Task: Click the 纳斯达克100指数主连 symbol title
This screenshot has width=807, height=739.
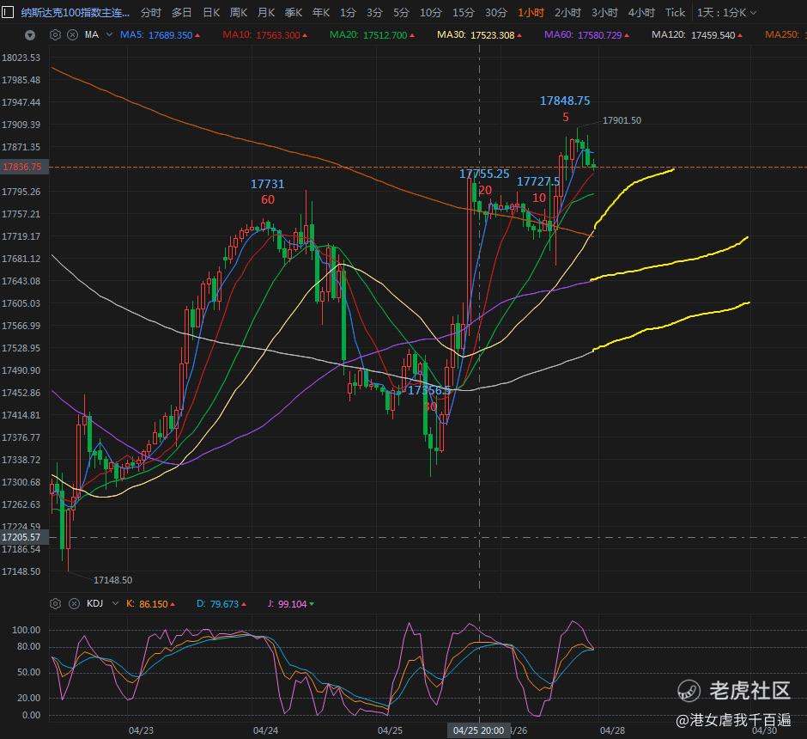Action: (76, 12)
